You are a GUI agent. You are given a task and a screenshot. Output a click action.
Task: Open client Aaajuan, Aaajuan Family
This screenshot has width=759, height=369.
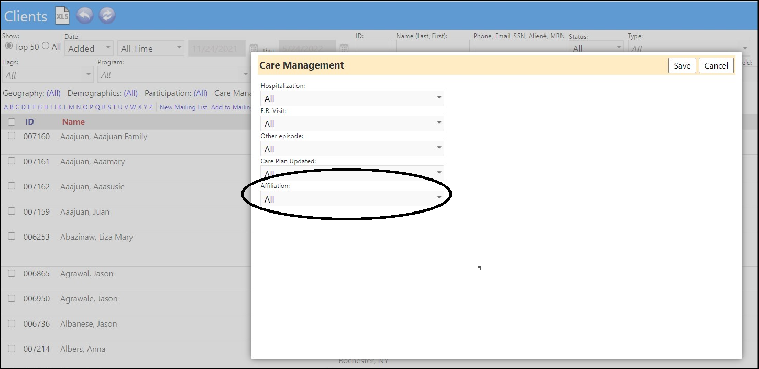click(104, 137)
